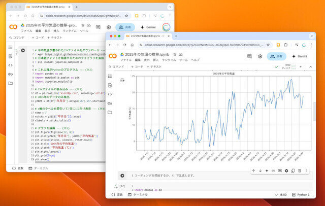Open table of contents in front Colab window
This screenshot has width=325, height=206.
click(x=110, y=76)
